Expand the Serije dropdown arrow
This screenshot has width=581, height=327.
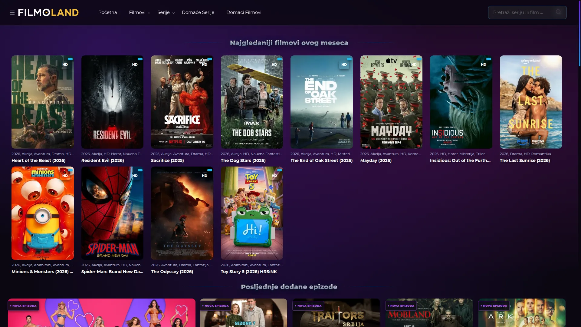pos(173,13)
